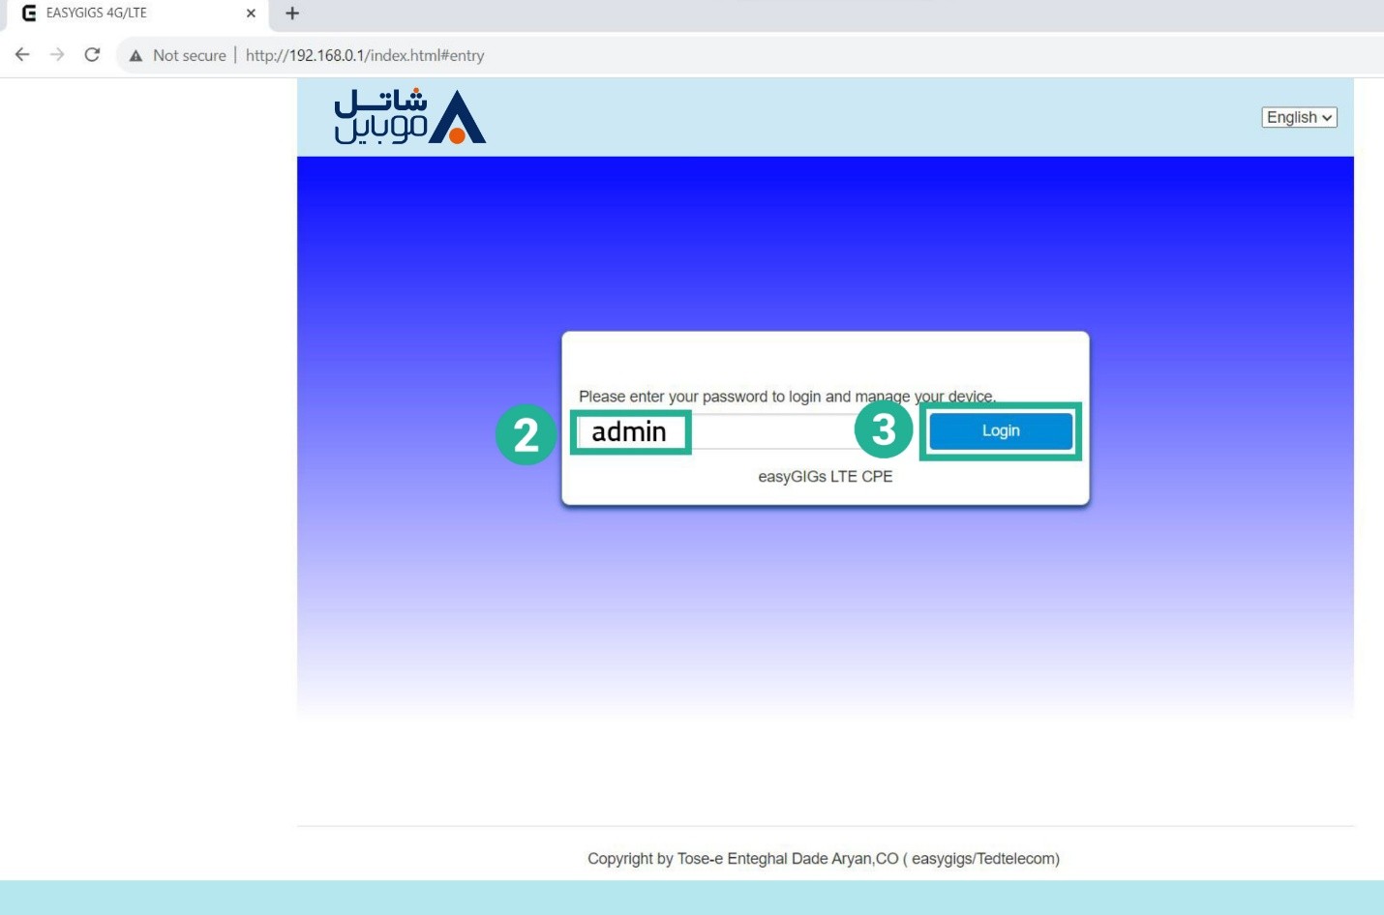Open a new tab with the plus icon
1384x915 pixels.
click(x=292, y=14)
